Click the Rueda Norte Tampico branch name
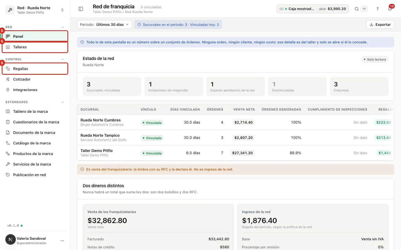Image resolution: width=401 pixels, height=250 pixels. point(100,135)
